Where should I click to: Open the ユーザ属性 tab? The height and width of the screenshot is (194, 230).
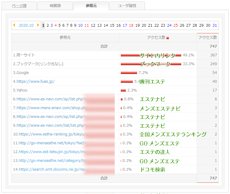[127, 6]
